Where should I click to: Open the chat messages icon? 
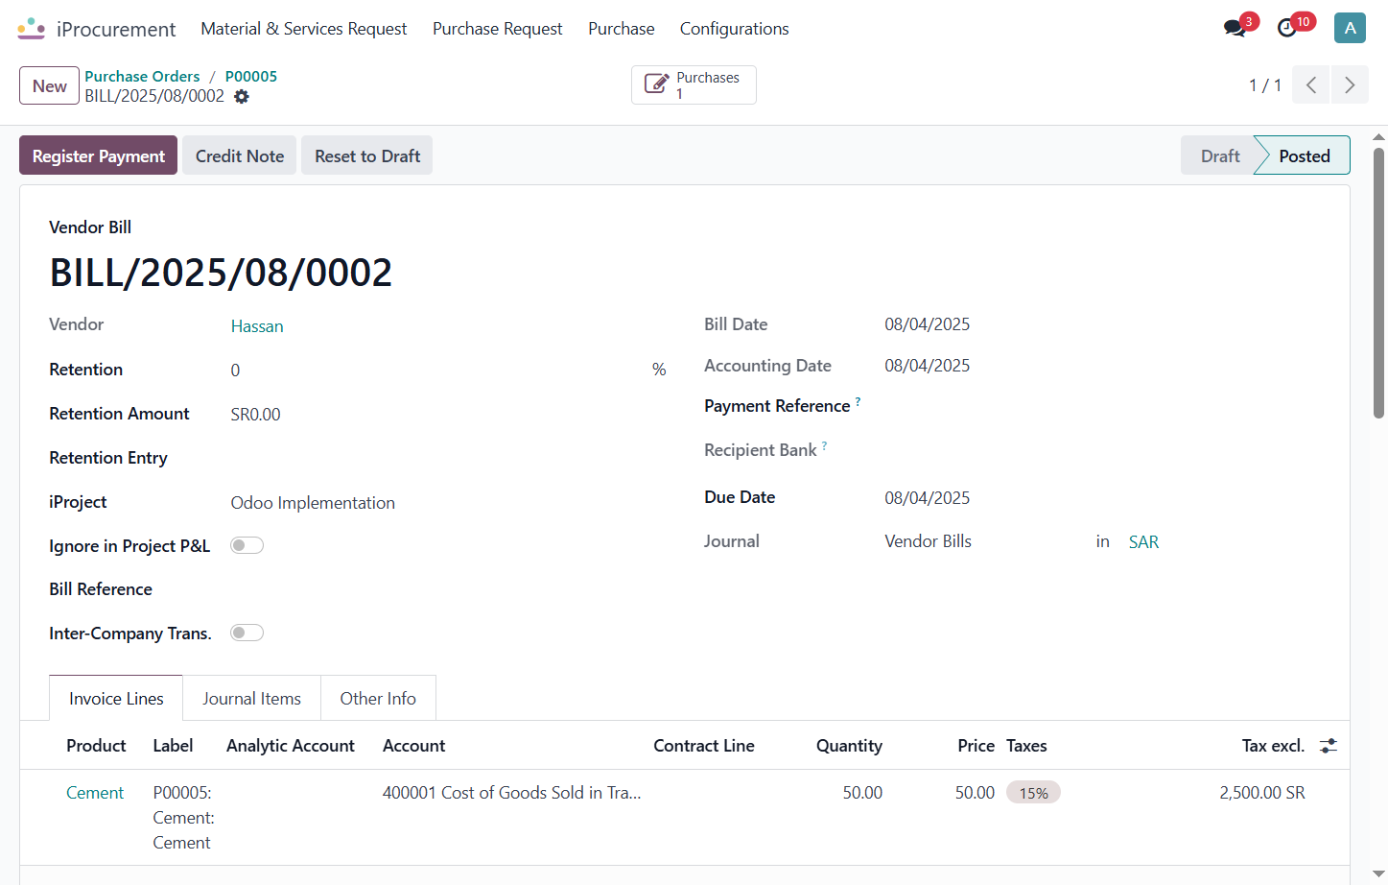[x=1235, y=29]
